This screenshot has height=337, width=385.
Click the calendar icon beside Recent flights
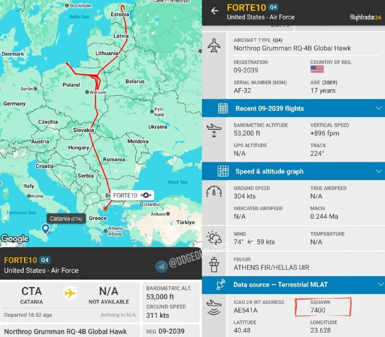[x=223, y=108]
